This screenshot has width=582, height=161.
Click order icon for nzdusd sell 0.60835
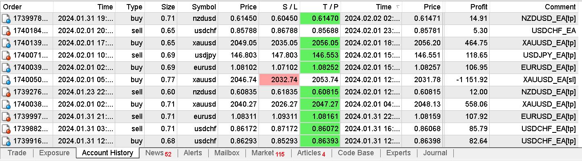[x=6, y=92]
